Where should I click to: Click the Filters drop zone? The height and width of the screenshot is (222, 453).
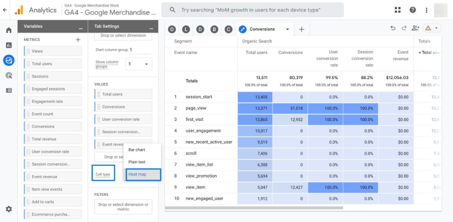tap(123, 207)
